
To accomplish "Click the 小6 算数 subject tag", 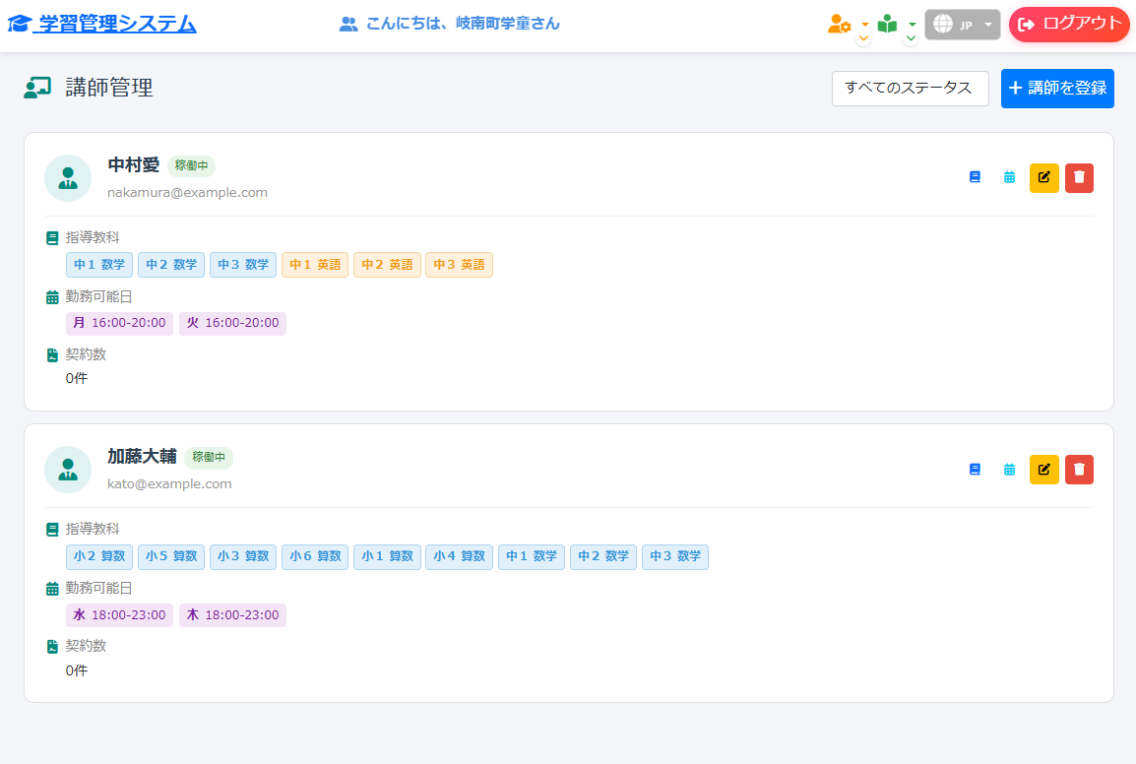I will coord(315,556).
